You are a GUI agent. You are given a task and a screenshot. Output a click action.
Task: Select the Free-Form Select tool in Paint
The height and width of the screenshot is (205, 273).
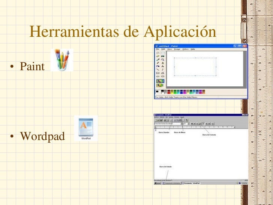(158, 53)
